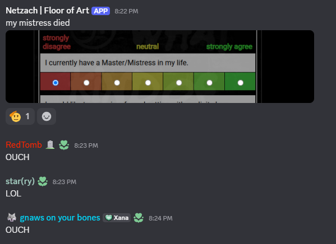
Task: Select the strongly disagree red radio button
Action: coord(56,83)
